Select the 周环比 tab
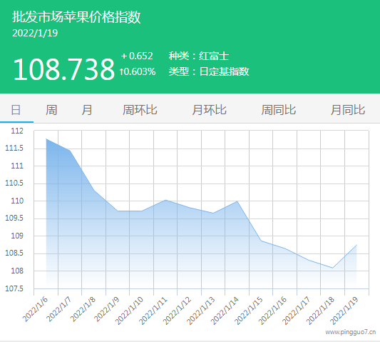This screenshot has width=380, height=342. 140,110
